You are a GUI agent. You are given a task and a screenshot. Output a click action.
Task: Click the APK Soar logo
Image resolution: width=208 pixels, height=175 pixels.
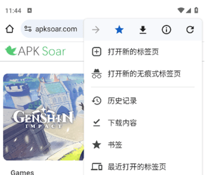click(x=36, y=51)
